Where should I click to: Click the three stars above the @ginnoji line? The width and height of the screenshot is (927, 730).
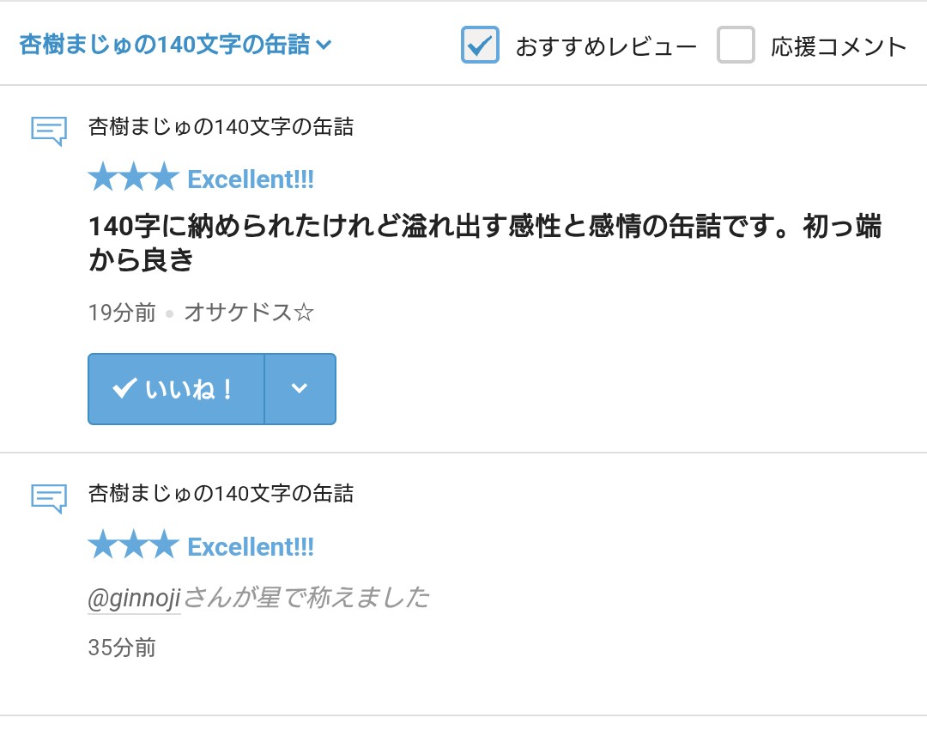tap(133, 545)
